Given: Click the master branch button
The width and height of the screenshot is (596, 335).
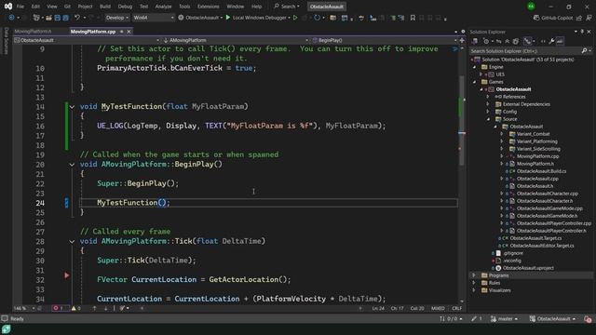Looking at the screenshot, I should click(504, 318).
